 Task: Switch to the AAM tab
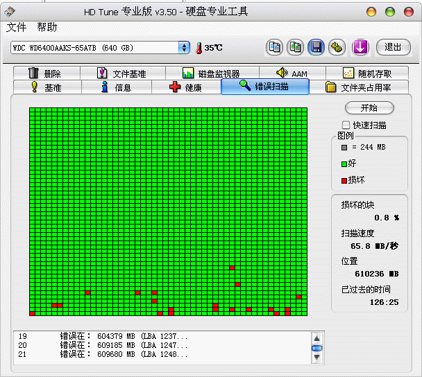[292, 73]
